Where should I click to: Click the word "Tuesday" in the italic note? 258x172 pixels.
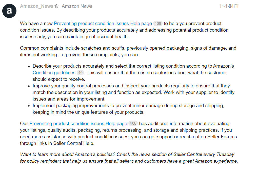(x=226, y=155)
